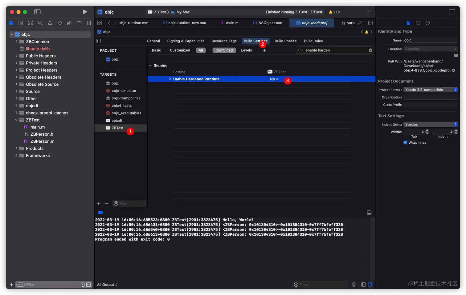Image resolution: width=466 pixels, height=295 pixels.
Task: Adjust the Tab width stepper
Action: coord(427,132)
